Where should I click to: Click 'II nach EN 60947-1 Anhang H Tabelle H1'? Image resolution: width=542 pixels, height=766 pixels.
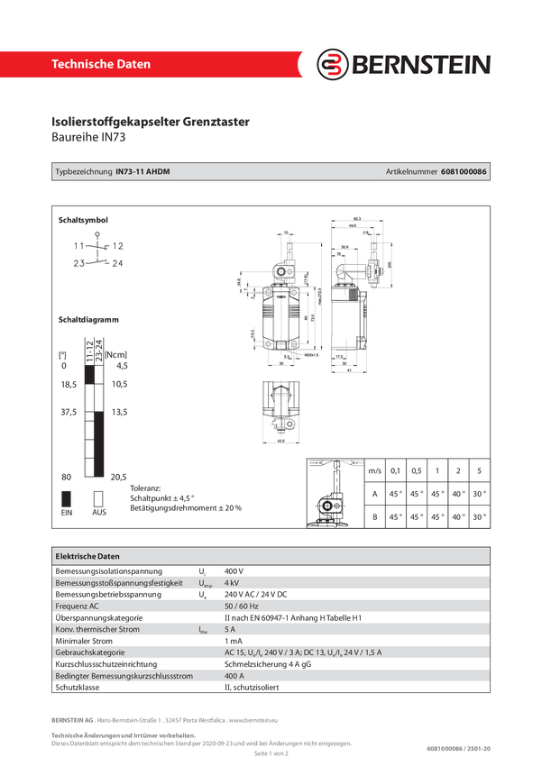[293, 618]
